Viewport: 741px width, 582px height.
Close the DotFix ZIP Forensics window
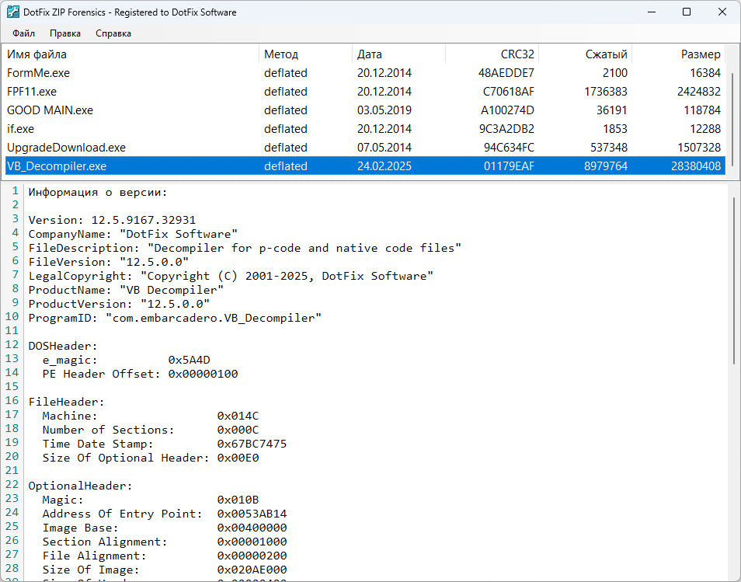(722, 12)
